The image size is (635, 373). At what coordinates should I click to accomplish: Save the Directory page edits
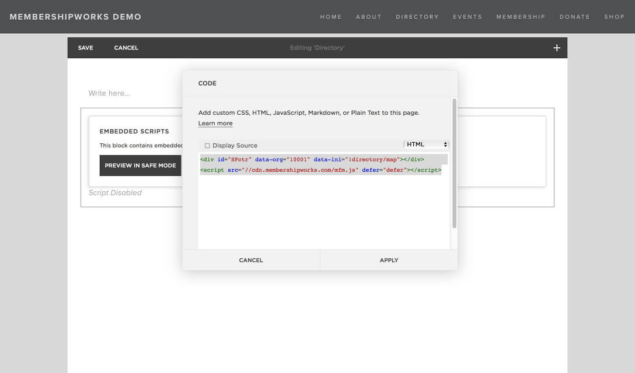pos(85,48)
